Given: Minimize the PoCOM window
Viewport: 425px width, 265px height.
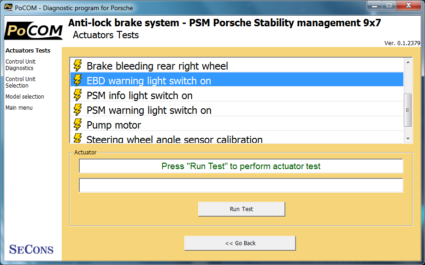Looking at the screenshot, I should [x=375, y=6].
